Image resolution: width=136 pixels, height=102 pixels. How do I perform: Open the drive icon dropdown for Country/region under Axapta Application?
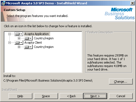pyautogui.click(x=28, y=38)
